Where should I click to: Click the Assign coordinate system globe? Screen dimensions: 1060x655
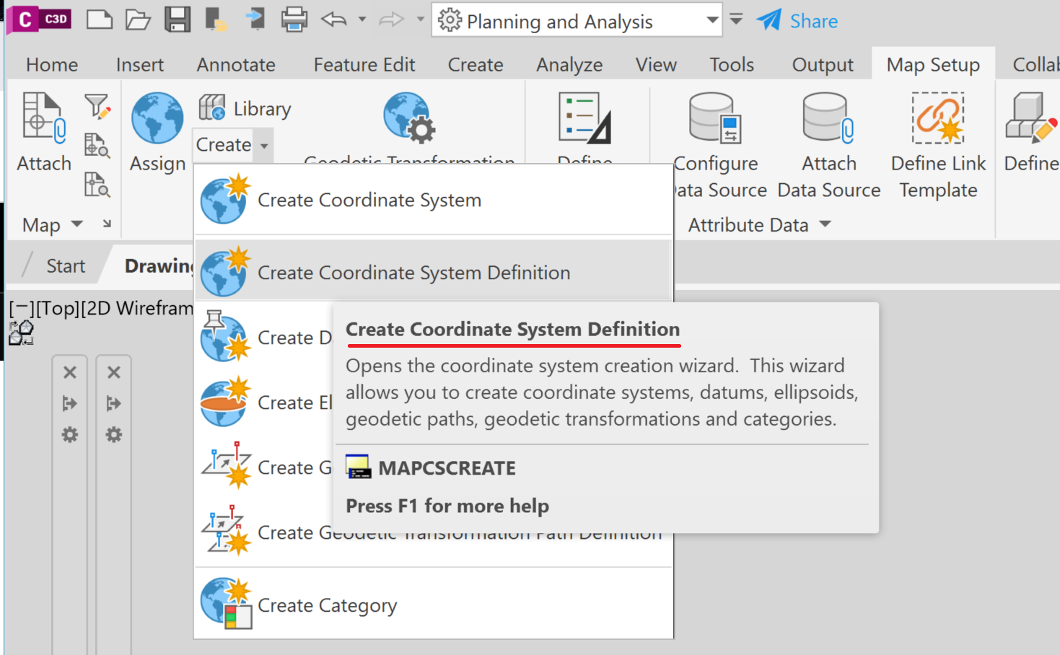(x=157, y=118)
